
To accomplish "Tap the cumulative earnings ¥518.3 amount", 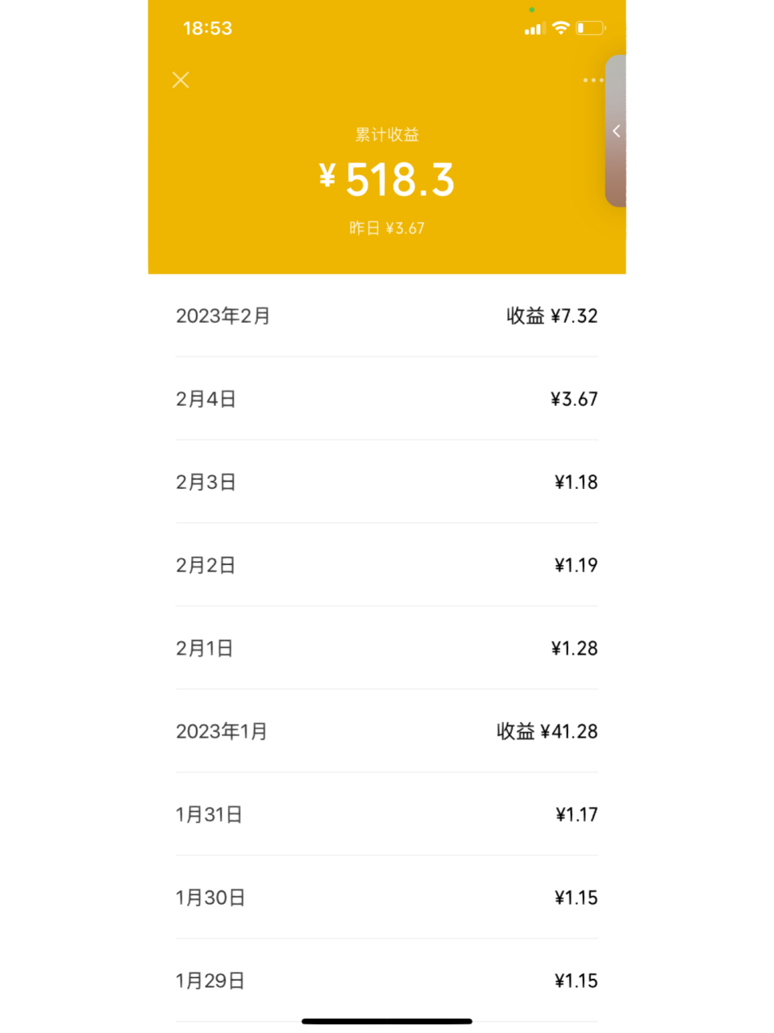I will 387,179.
